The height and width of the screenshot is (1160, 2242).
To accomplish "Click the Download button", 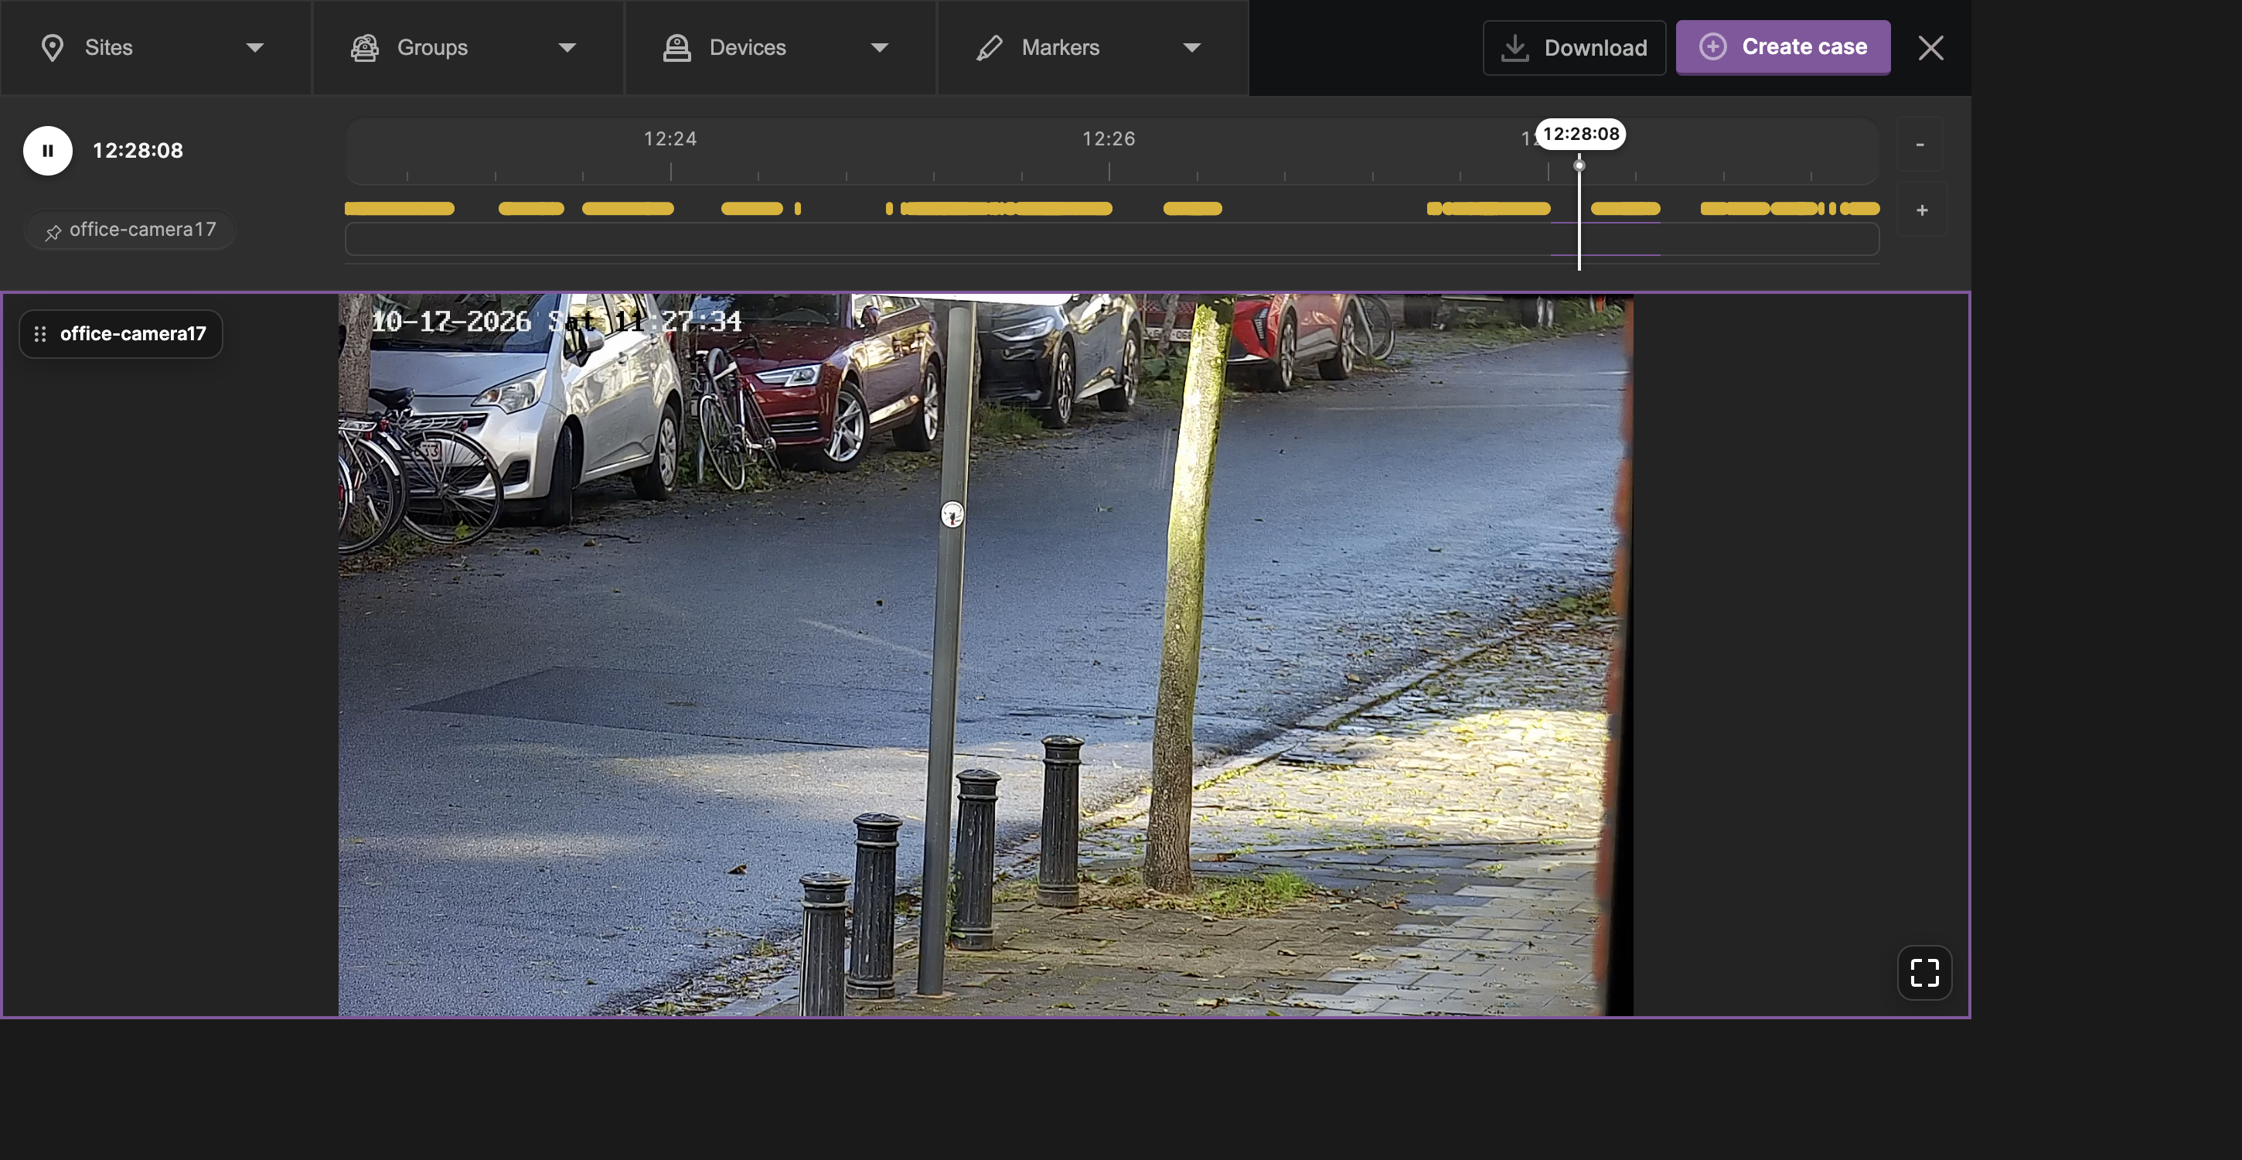I will pos(1573,48).
